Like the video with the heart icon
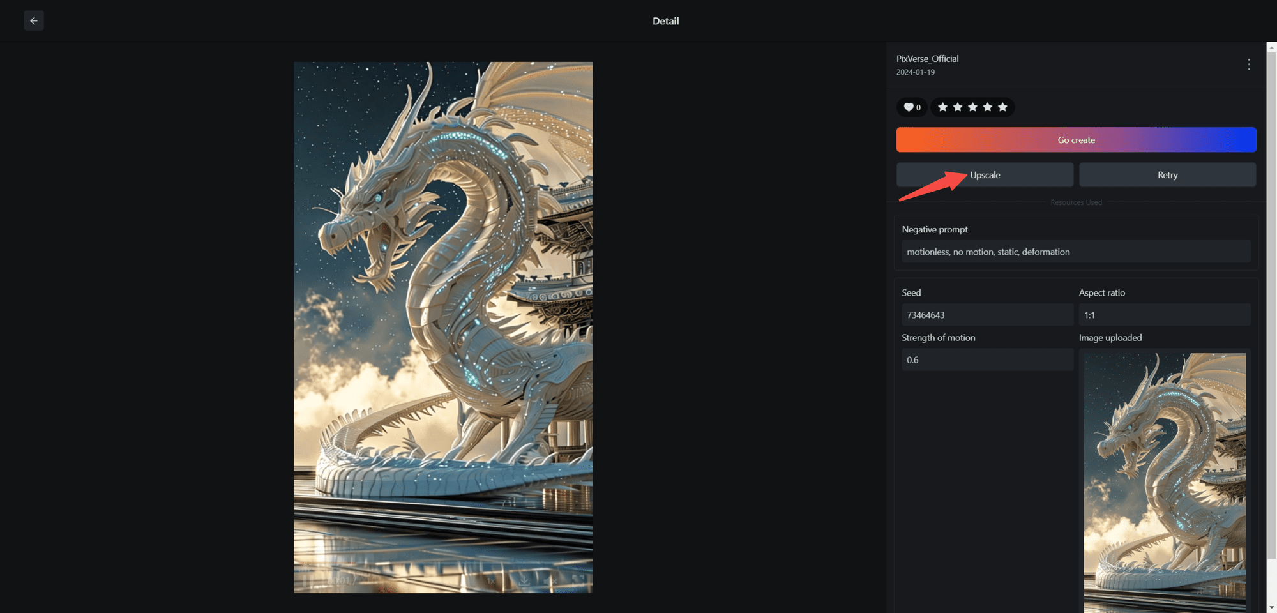 click(x=909, y=107)
